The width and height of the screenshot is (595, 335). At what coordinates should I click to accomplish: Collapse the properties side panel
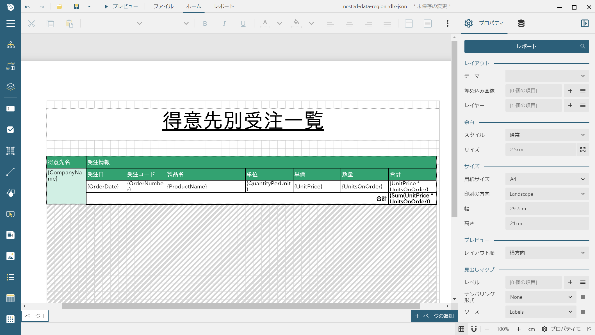point(585,23)
